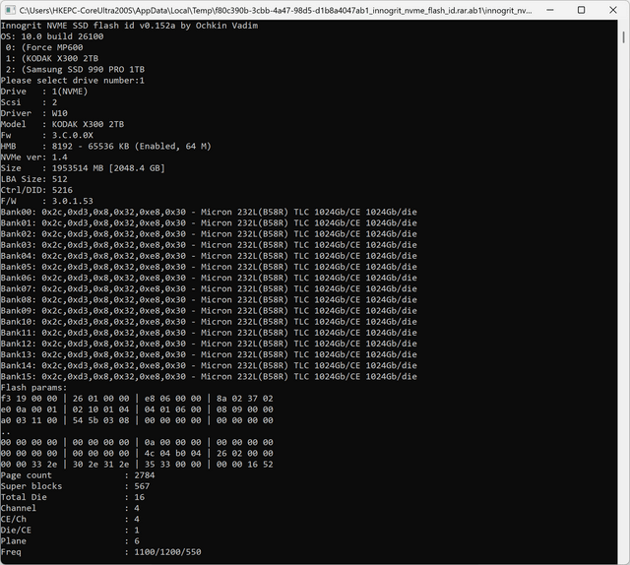Screen dimensions: 630x565
Task: Click the Bank11 flash ID row
Action: coord(209,333)
